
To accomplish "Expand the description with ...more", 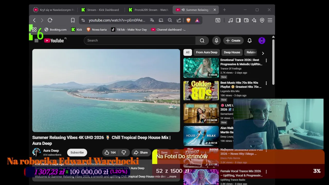I will [172, 177].
